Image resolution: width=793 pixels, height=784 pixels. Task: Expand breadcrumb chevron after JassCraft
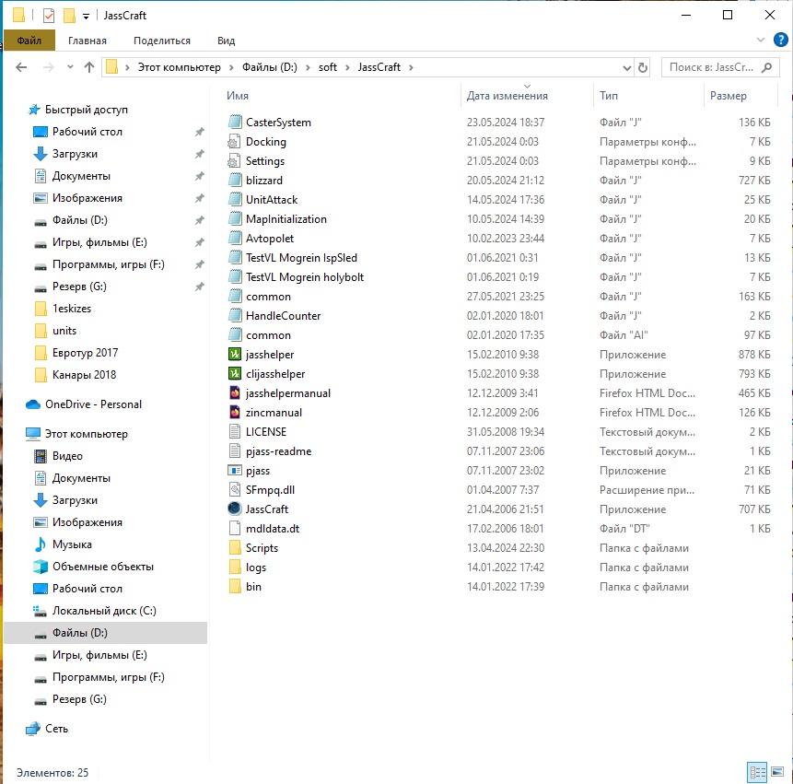click(x=411, y=67)
